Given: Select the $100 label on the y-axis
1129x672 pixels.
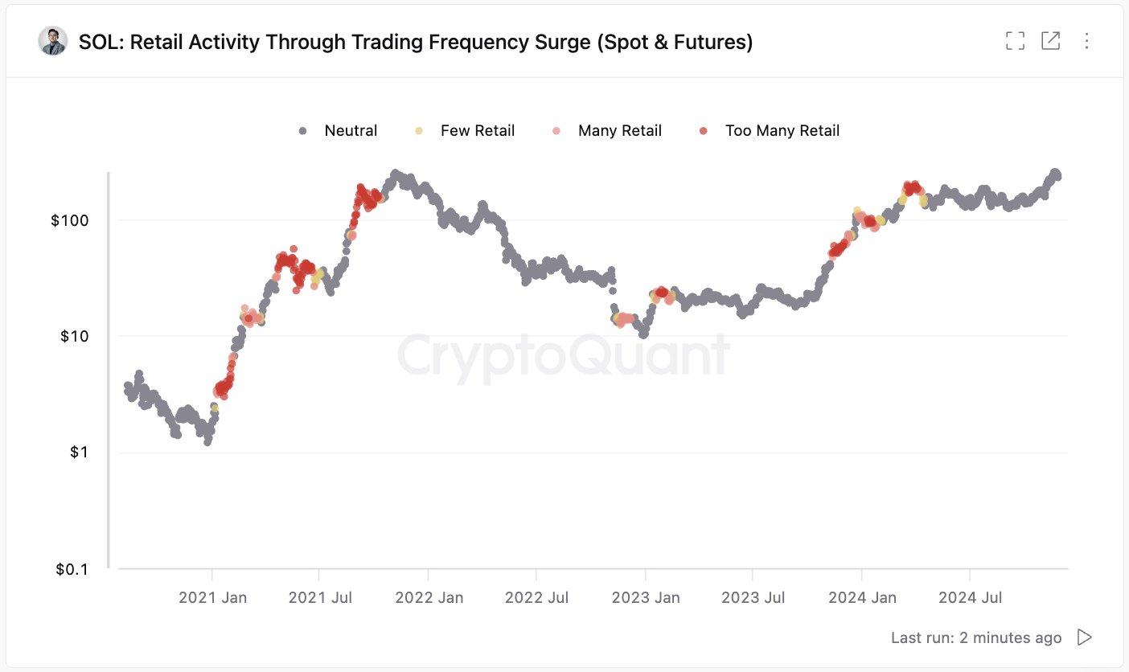Looking at the screenshot, I should tap(71, 220).
